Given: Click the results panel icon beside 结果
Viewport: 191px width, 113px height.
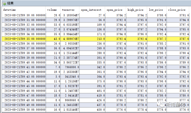Looking at the screenshot, I should click(4, 3).
